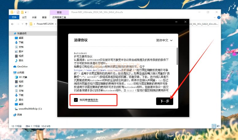Viewport: 238px width, 140px height.
Task: Expand the chevron after PowerMill.2024 in path
Action: tap(56, 24)
